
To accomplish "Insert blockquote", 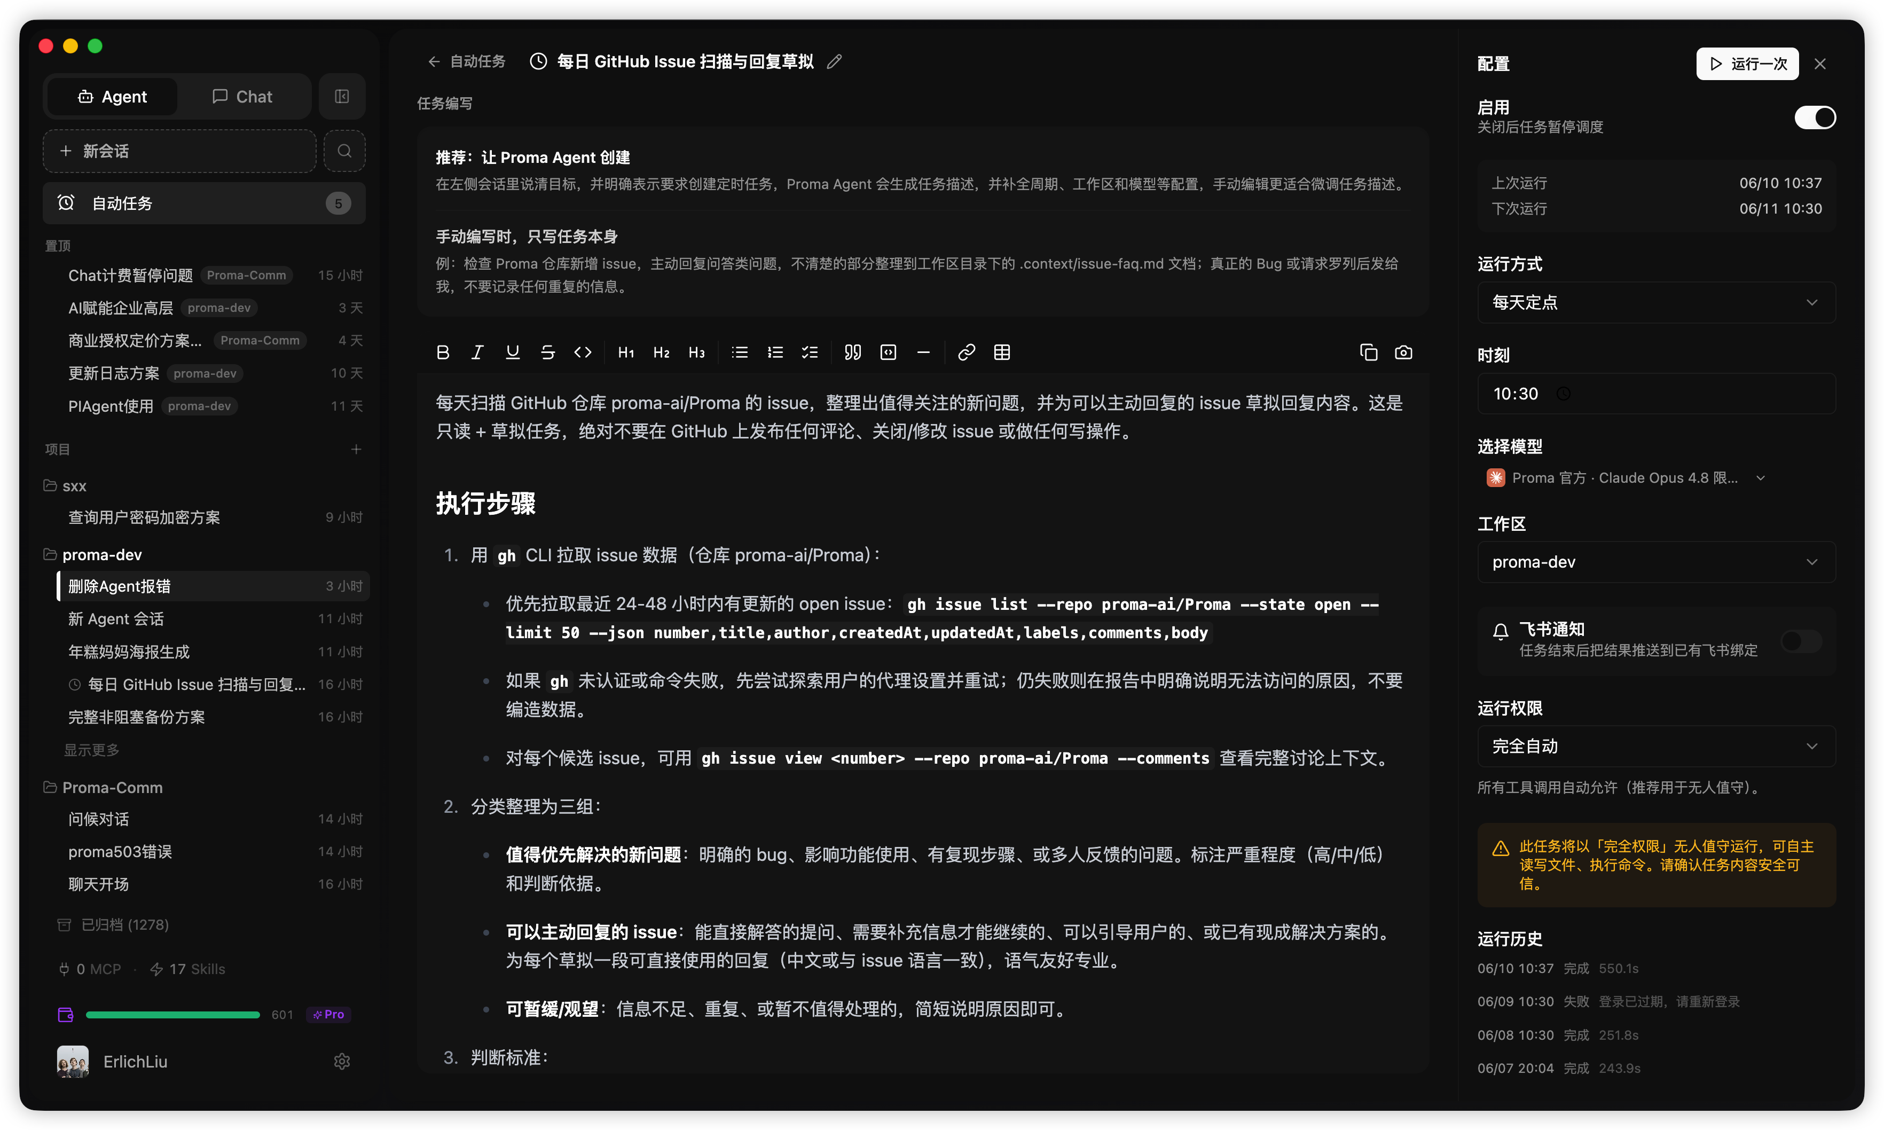I will pyautogui.click(x=853, y=352).
